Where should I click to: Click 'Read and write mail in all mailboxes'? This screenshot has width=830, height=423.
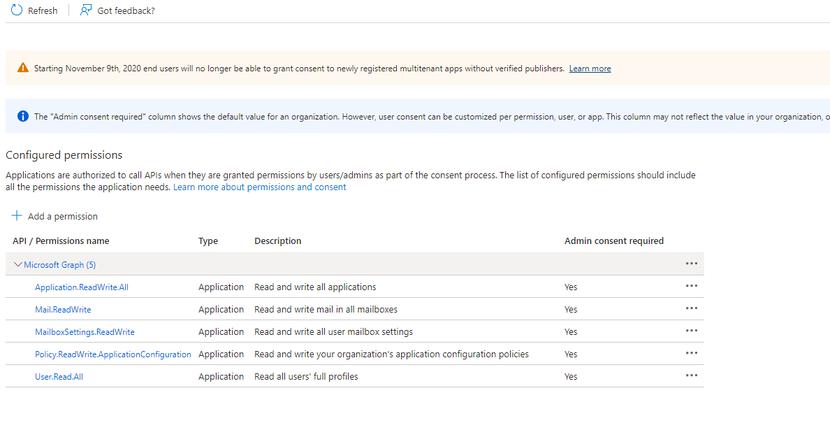pos(326,309)
